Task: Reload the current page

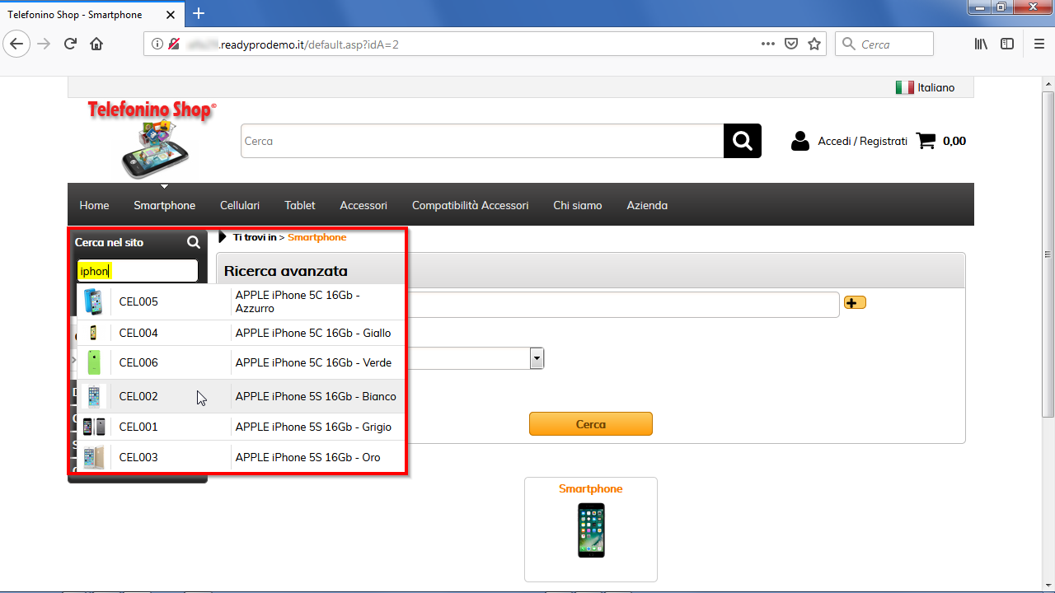Action: pos(70,44)
